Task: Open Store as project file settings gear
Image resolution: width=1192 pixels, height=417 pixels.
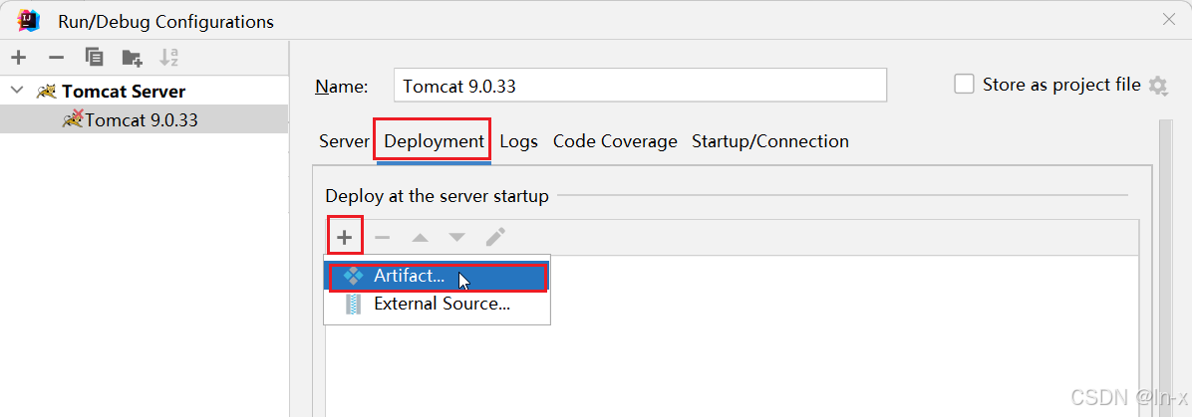Action: [x=1158, y=85]
